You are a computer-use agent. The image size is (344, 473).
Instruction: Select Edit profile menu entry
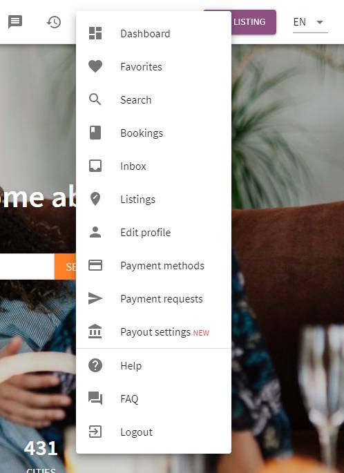coord(154,232)
